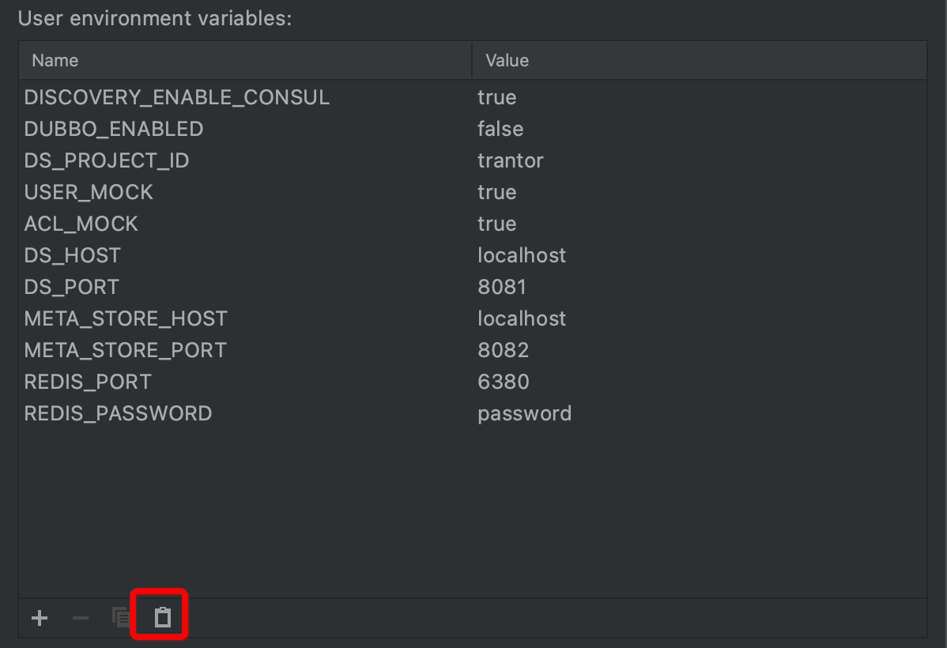
Task: Click the Copy variables icon
Action: (121, 617)
